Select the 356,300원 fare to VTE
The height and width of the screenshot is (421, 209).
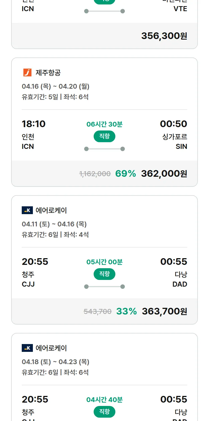[164, 36]
